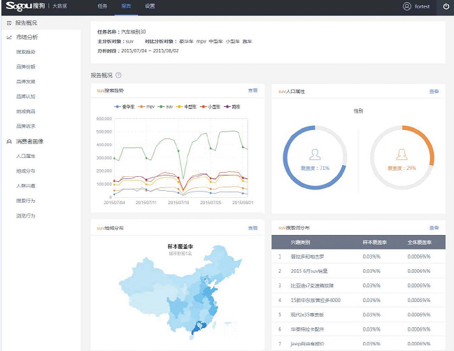Viewport: 454px width, 351px height.
Task: Click row 6 value 0.03%%
Action: (x=371, y=329)
